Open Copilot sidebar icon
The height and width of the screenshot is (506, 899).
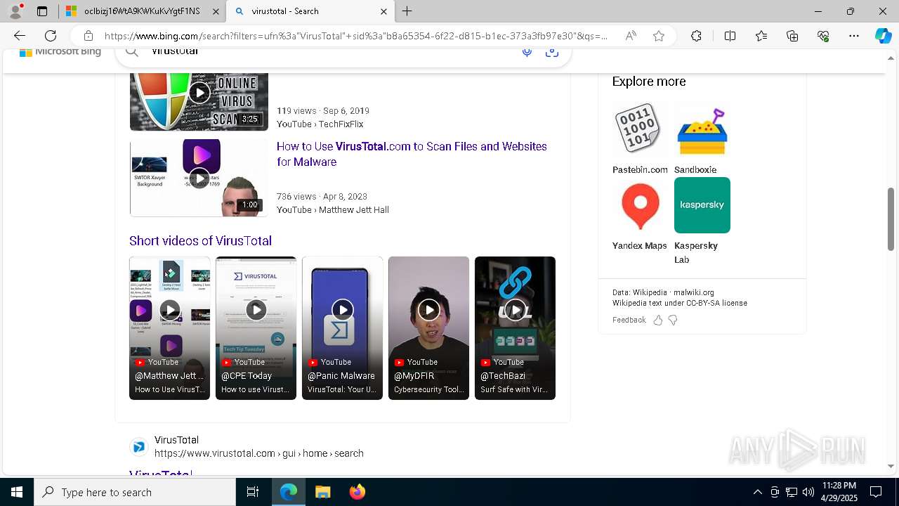[883, 36]
